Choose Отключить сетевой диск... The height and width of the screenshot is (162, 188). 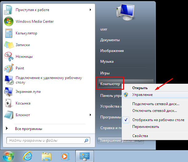[x=154, y=111]
